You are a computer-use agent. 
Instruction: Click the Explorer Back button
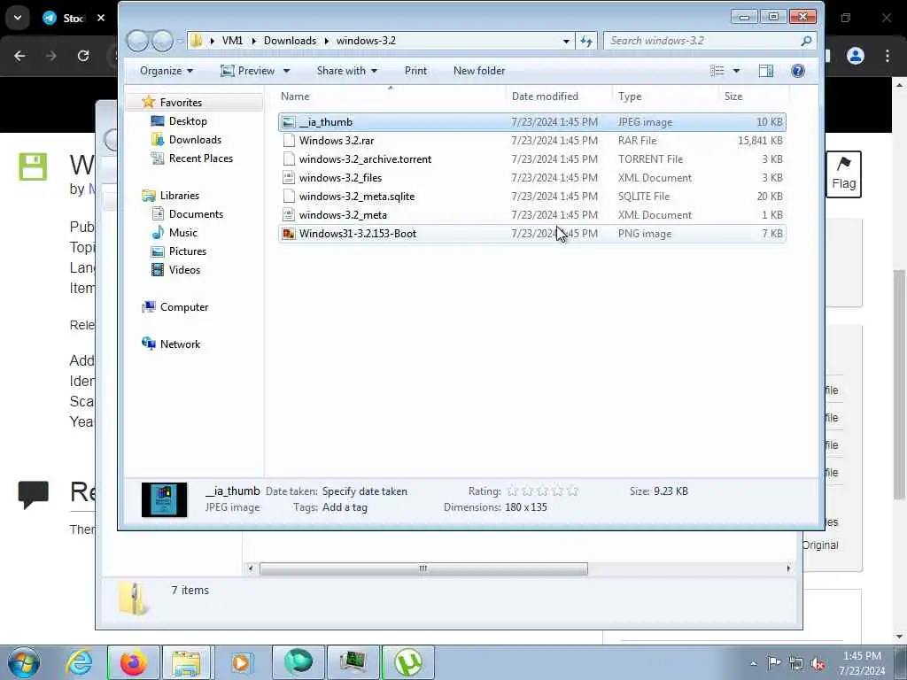point(137,41)
